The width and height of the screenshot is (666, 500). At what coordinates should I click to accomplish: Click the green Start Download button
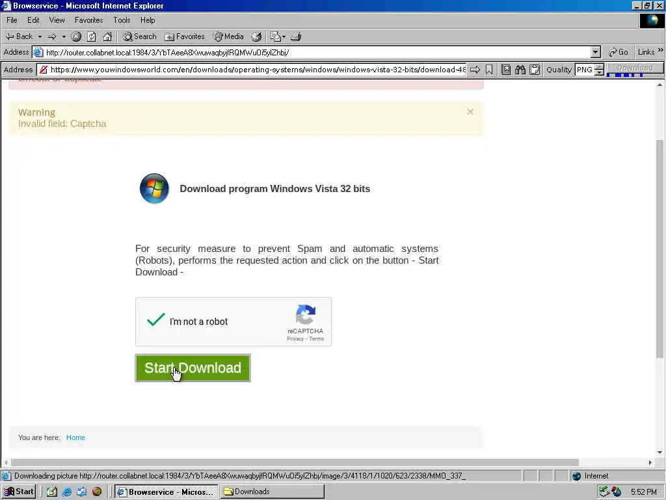tap(193, 368)
